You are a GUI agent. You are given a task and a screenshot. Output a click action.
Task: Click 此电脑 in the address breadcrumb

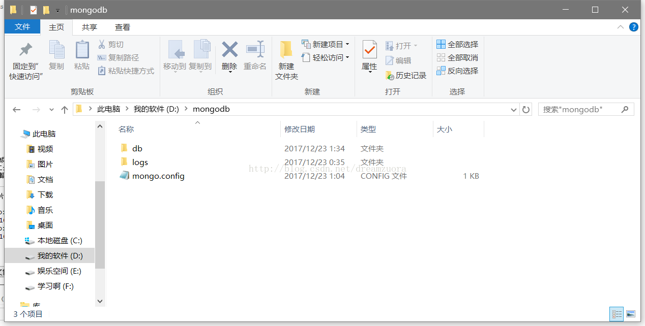[x=108, y=109]
